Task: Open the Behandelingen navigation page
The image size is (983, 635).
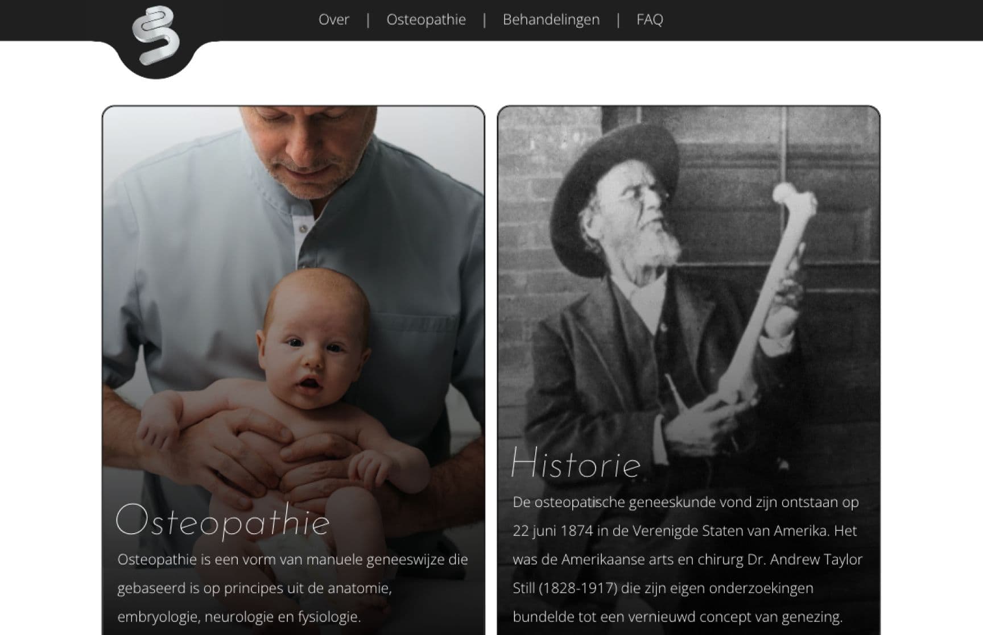Action: tap(551, 20)
